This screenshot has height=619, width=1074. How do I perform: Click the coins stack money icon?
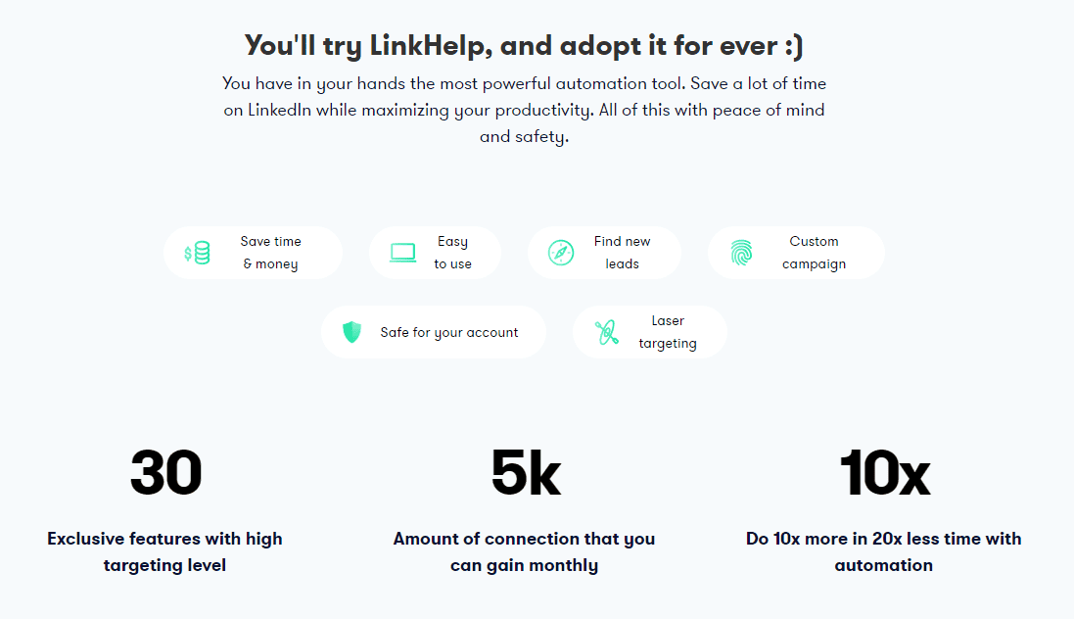(197, 253)
